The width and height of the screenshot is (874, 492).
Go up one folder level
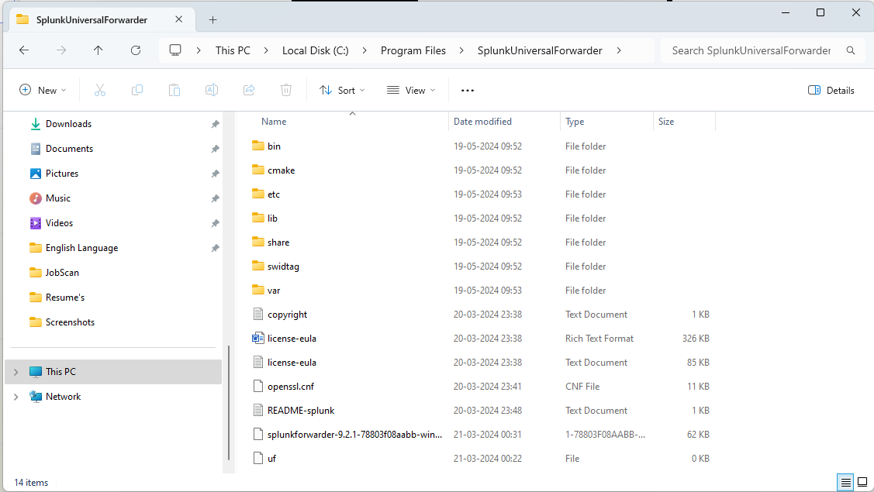(x=98, y=50)
